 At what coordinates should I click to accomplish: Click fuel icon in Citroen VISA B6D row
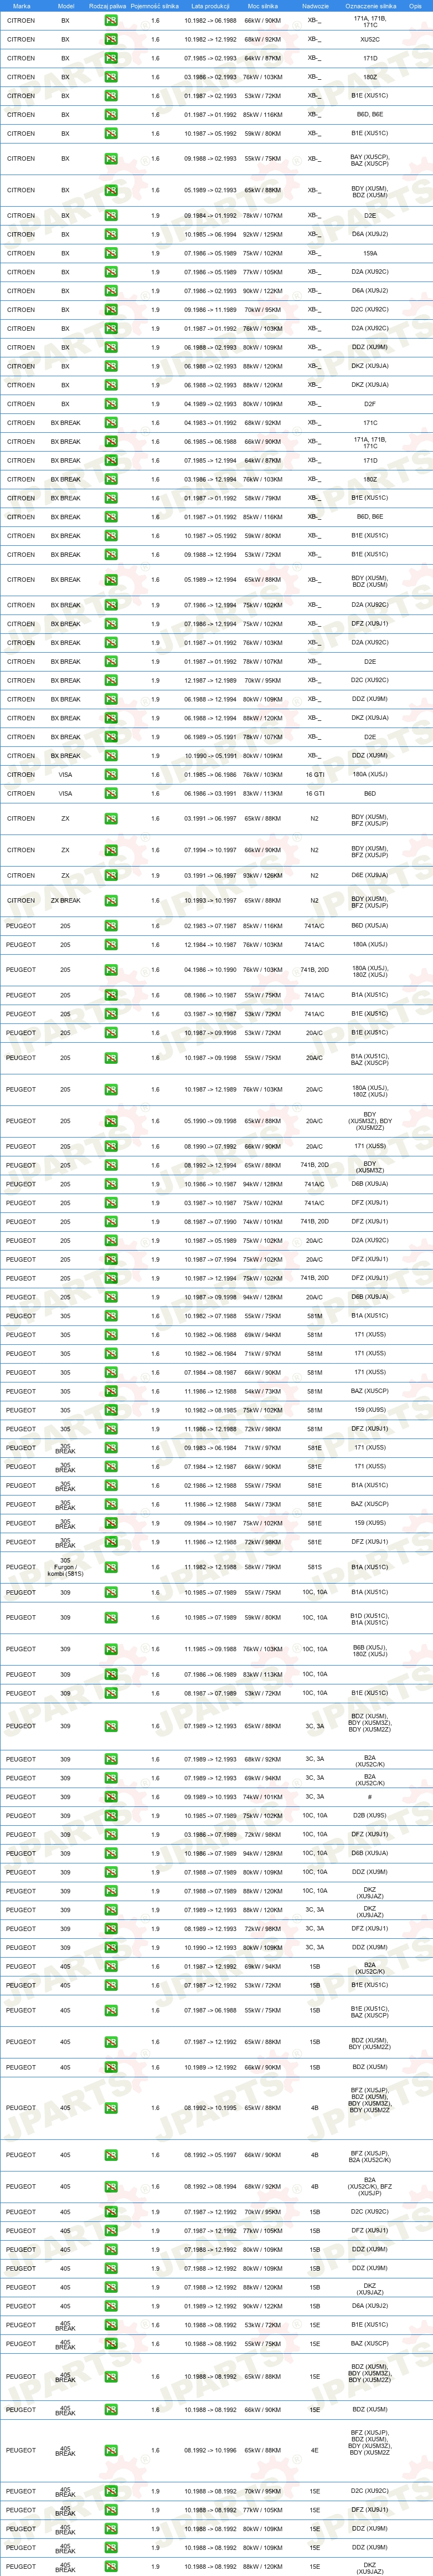click(x=111, y=794)
